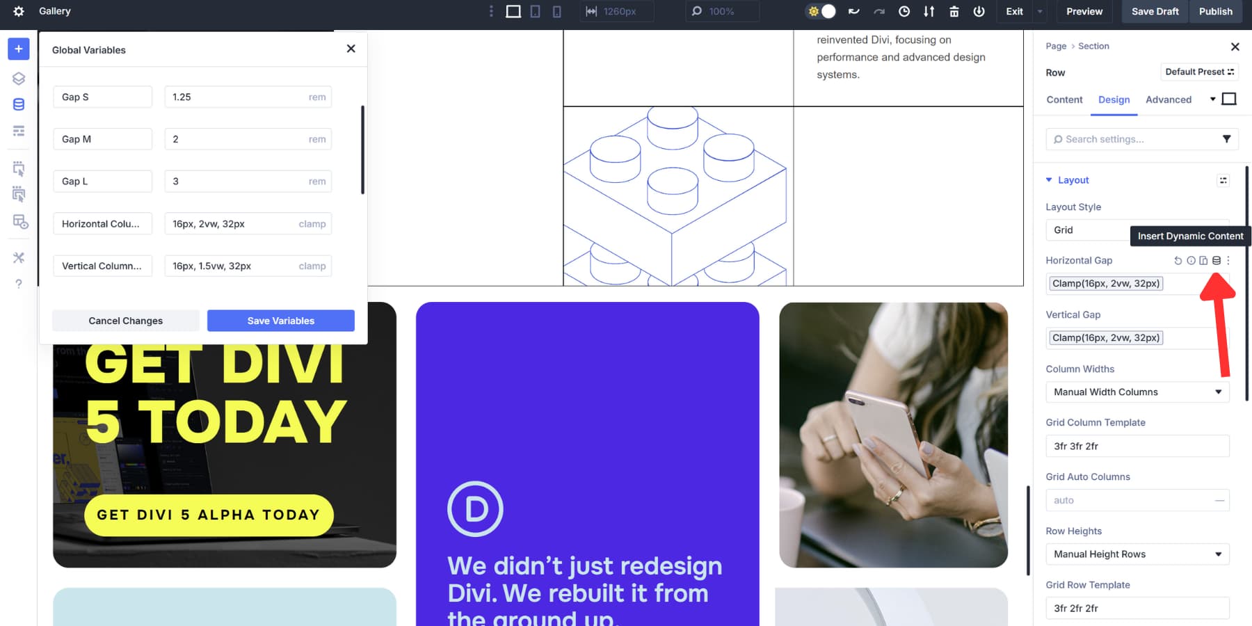This screenshot has height=626, width=1252.
Task: Open the Layers panel icon in sidebar
Action: point(19,79)
